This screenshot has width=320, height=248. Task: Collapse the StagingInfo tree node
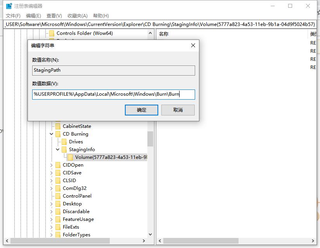[x=57, y=149]
